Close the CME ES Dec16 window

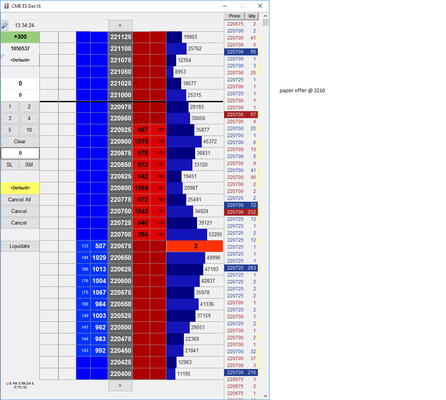[x=260, y=6]
